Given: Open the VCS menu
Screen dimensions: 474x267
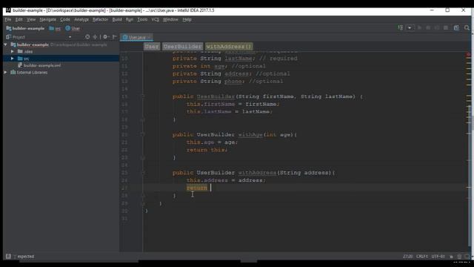Looking at the screenshot, I should pyautogui.click(x=155, y=19).
